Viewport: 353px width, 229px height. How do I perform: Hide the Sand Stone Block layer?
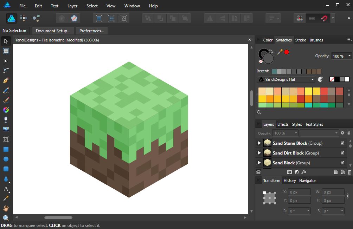click(342, 143)
